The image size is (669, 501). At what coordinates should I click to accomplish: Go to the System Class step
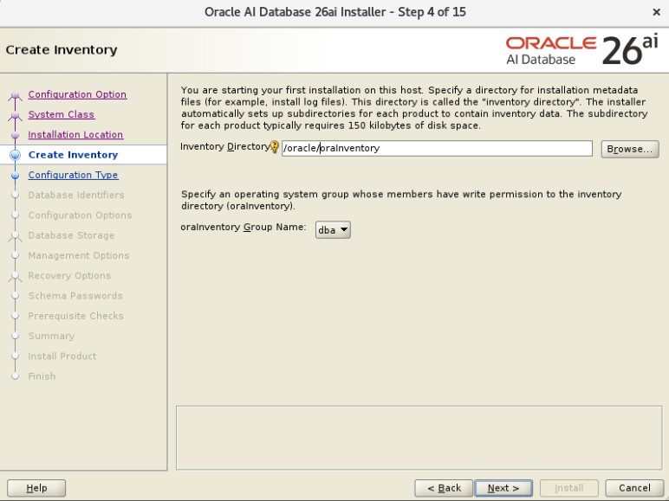62,114
